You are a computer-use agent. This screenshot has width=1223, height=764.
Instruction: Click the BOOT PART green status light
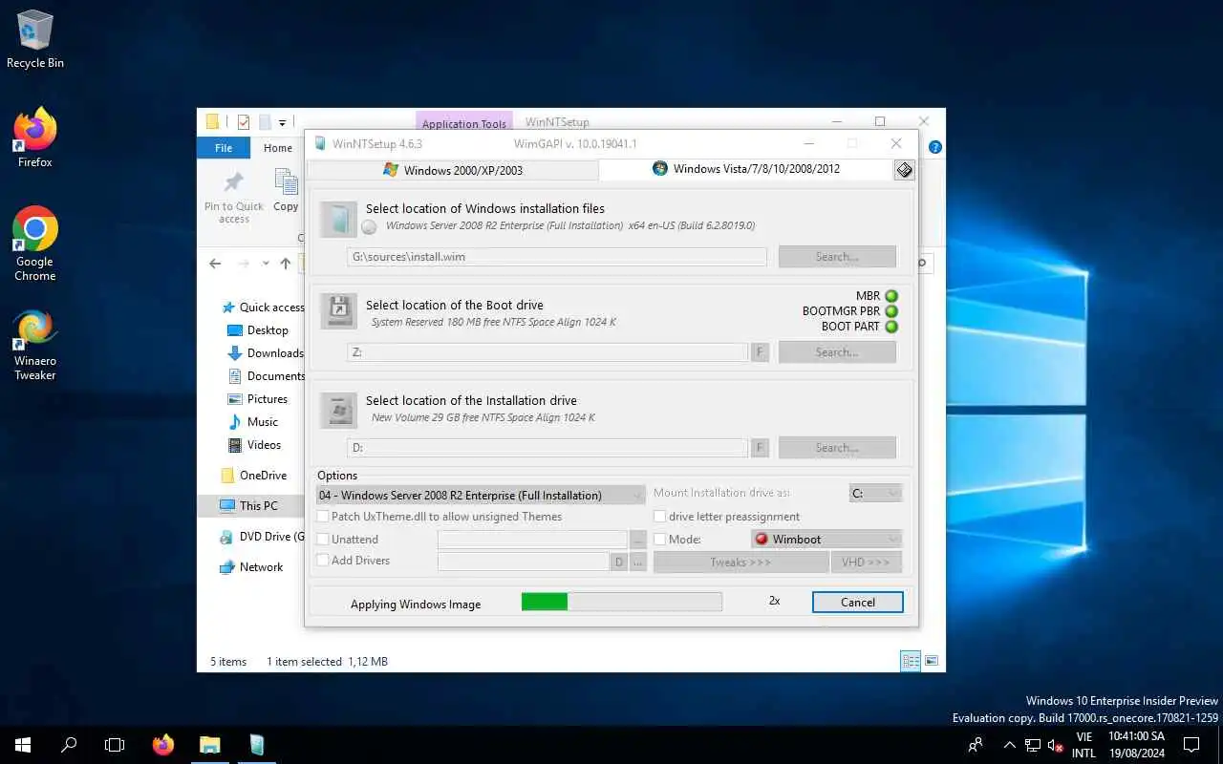click(x=891, y=327)
